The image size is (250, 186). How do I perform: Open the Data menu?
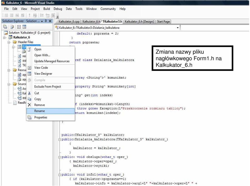pyautogui.click(x=69, y=9)
